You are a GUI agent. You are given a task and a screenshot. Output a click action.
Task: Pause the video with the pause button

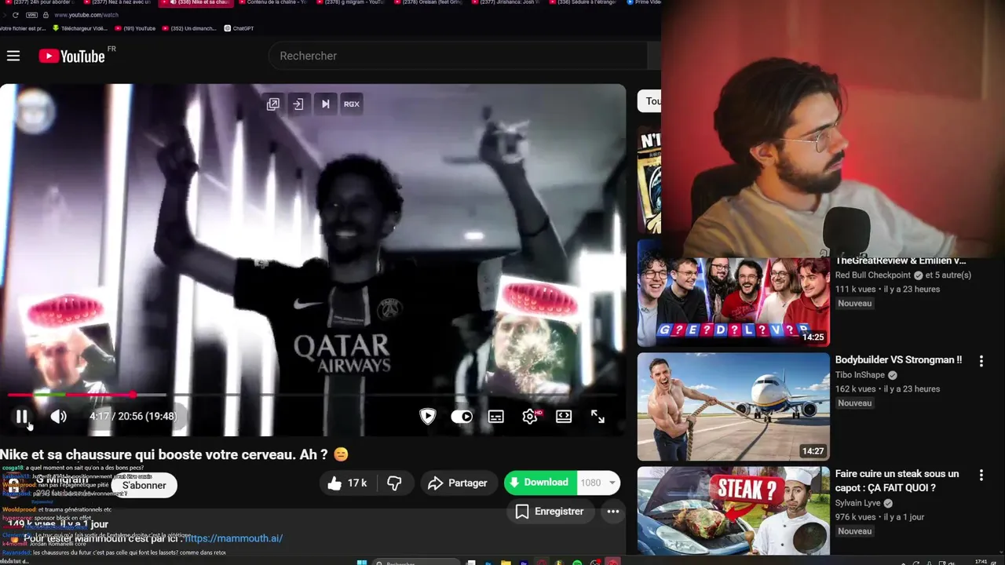click(x=22, y=417)
